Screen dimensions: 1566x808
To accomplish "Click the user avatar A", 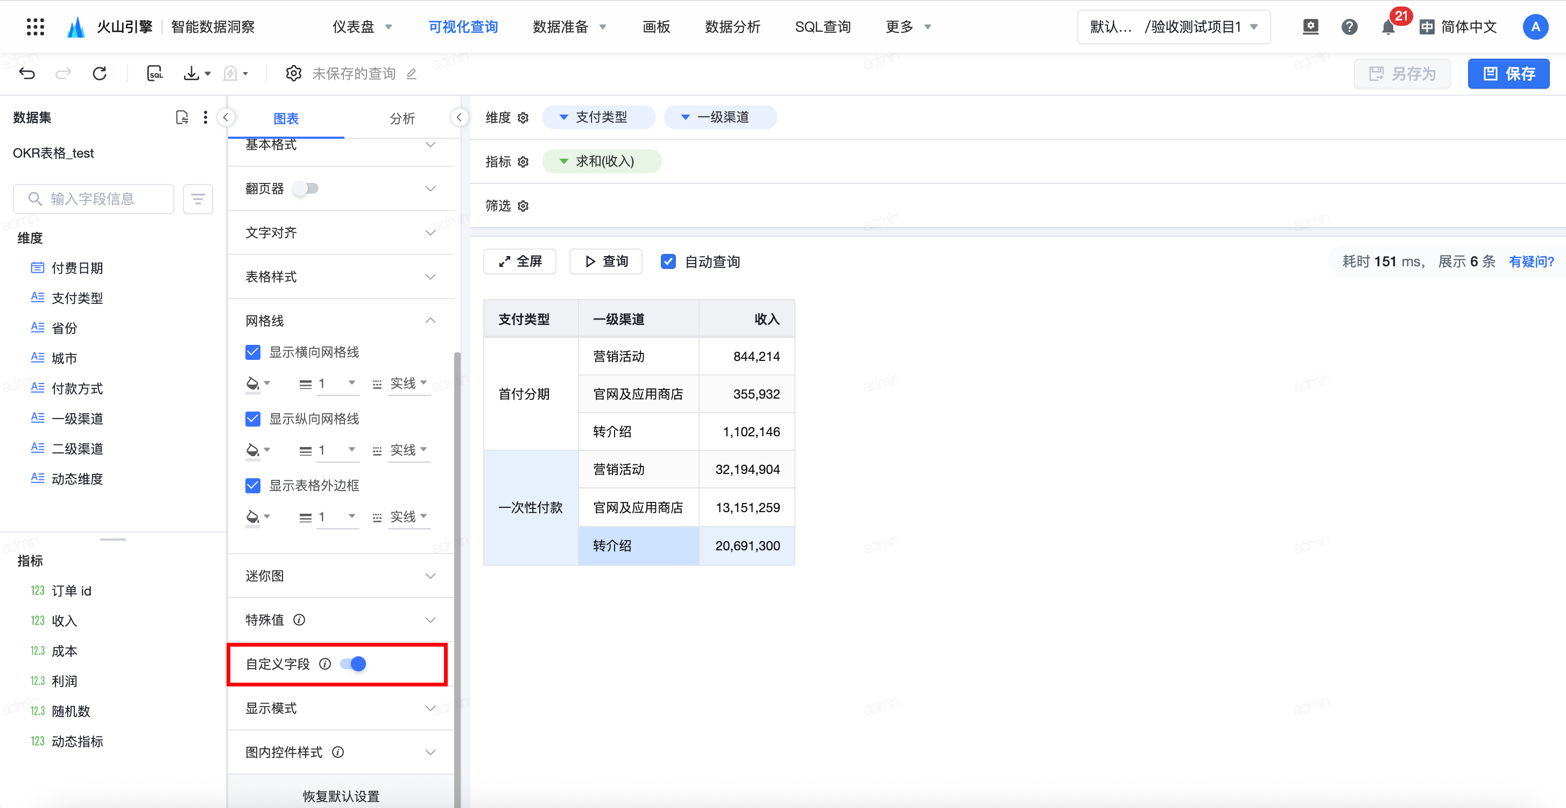I will [1536, 27].
